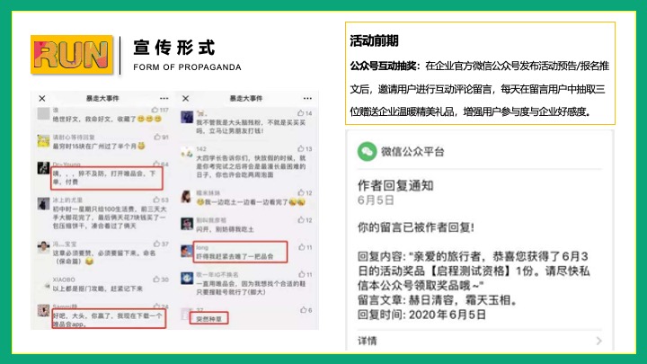Image resolution: width=647 pixels, height=364 pixels.
Task: Click the 6月5日 date under 作者回复通知
Action: coord(376,200)
